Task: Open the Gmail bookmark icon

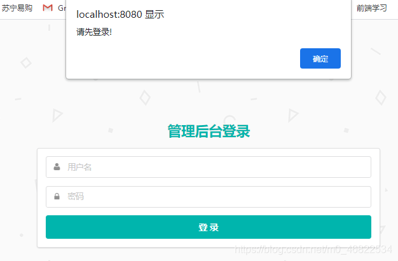Action: [x=48, y=8]
